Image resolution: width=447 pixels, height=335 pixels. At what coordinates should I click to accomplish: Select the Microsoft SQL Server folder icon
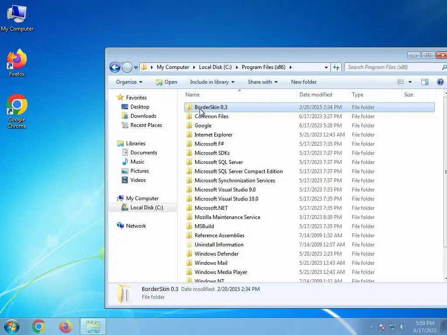189,162
